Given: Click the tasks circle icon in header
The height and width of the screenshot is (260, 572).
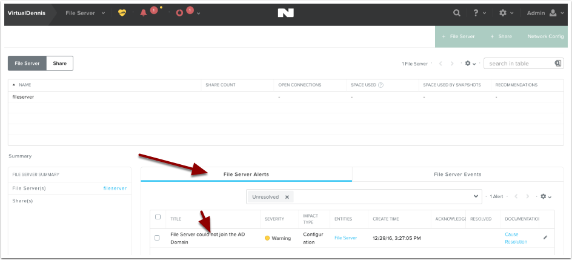Looking at the screenshot, I should [179, 13].
